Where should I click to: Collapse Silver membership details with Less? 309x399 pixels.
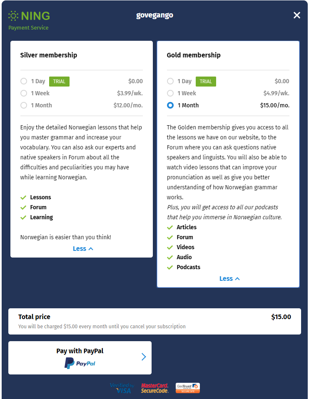[83, 249]
